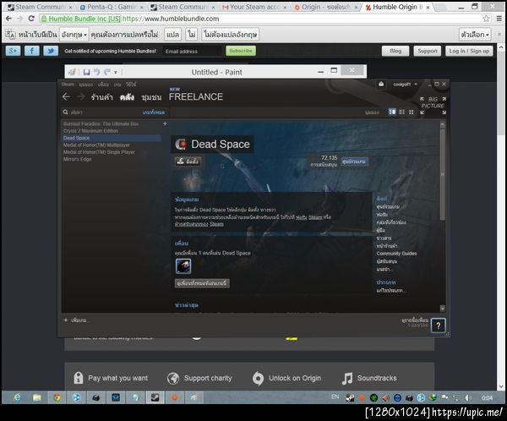This screenshot has height=421, width=507.
Task: Open File Explorer from taskbar
Action: pos(37,397)
